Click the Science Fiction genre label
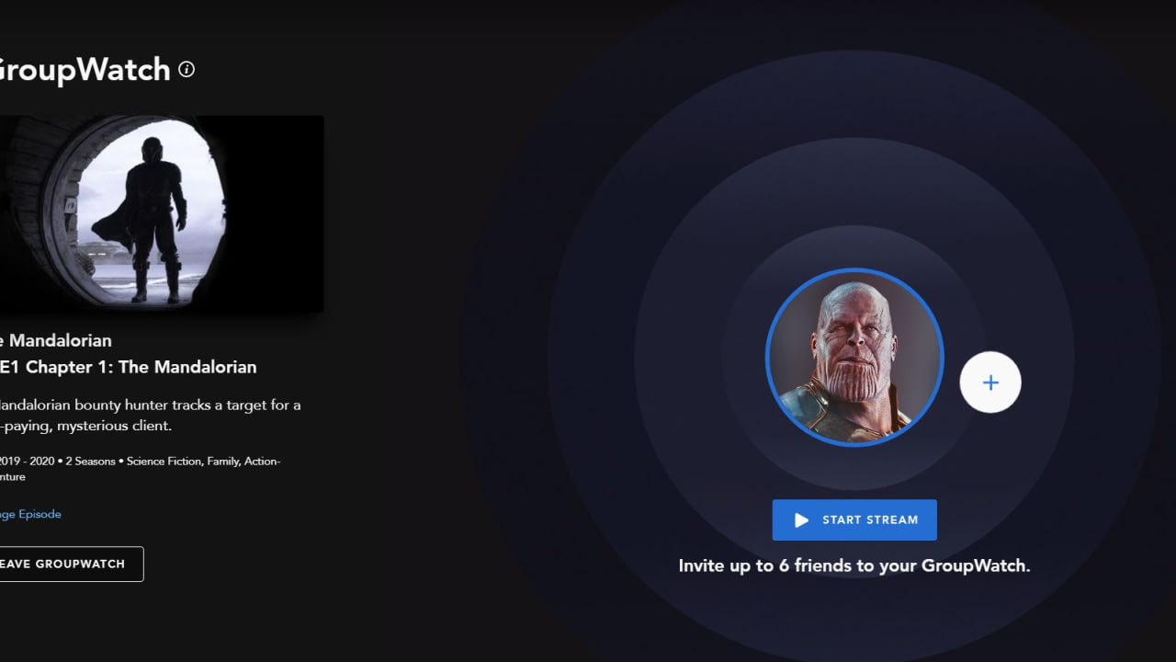Screen dimensions: 1176x662 point(164,462)
